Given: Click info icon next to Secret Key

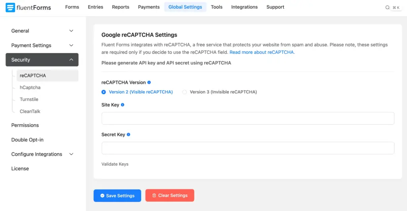Looking at the screenshot, I should tap(128, 135).
